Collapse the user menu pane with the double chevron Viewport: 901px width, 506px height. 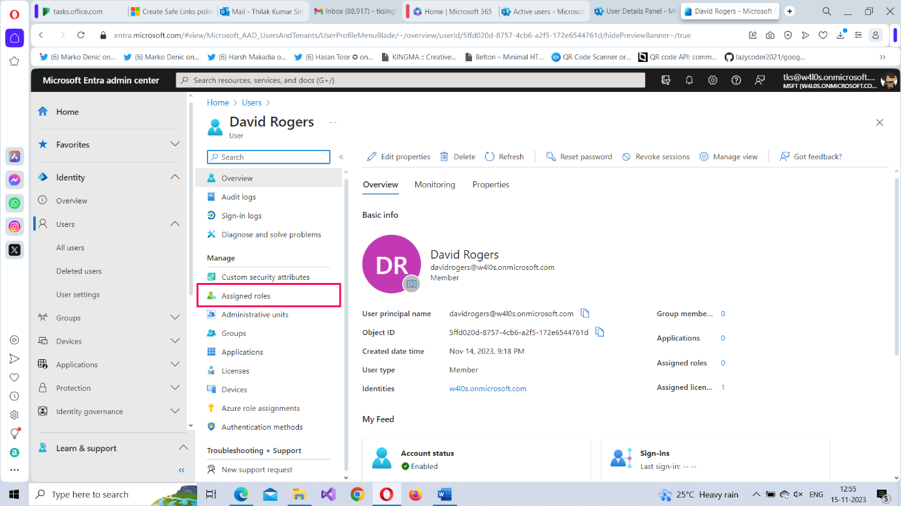point(341,156)
